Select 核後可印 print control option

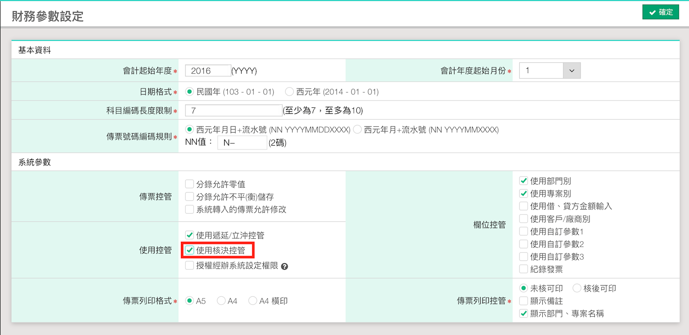[577, 288]
